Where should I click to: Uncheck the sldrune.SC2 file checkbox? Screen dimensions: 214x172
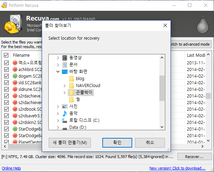pos(6,89)
